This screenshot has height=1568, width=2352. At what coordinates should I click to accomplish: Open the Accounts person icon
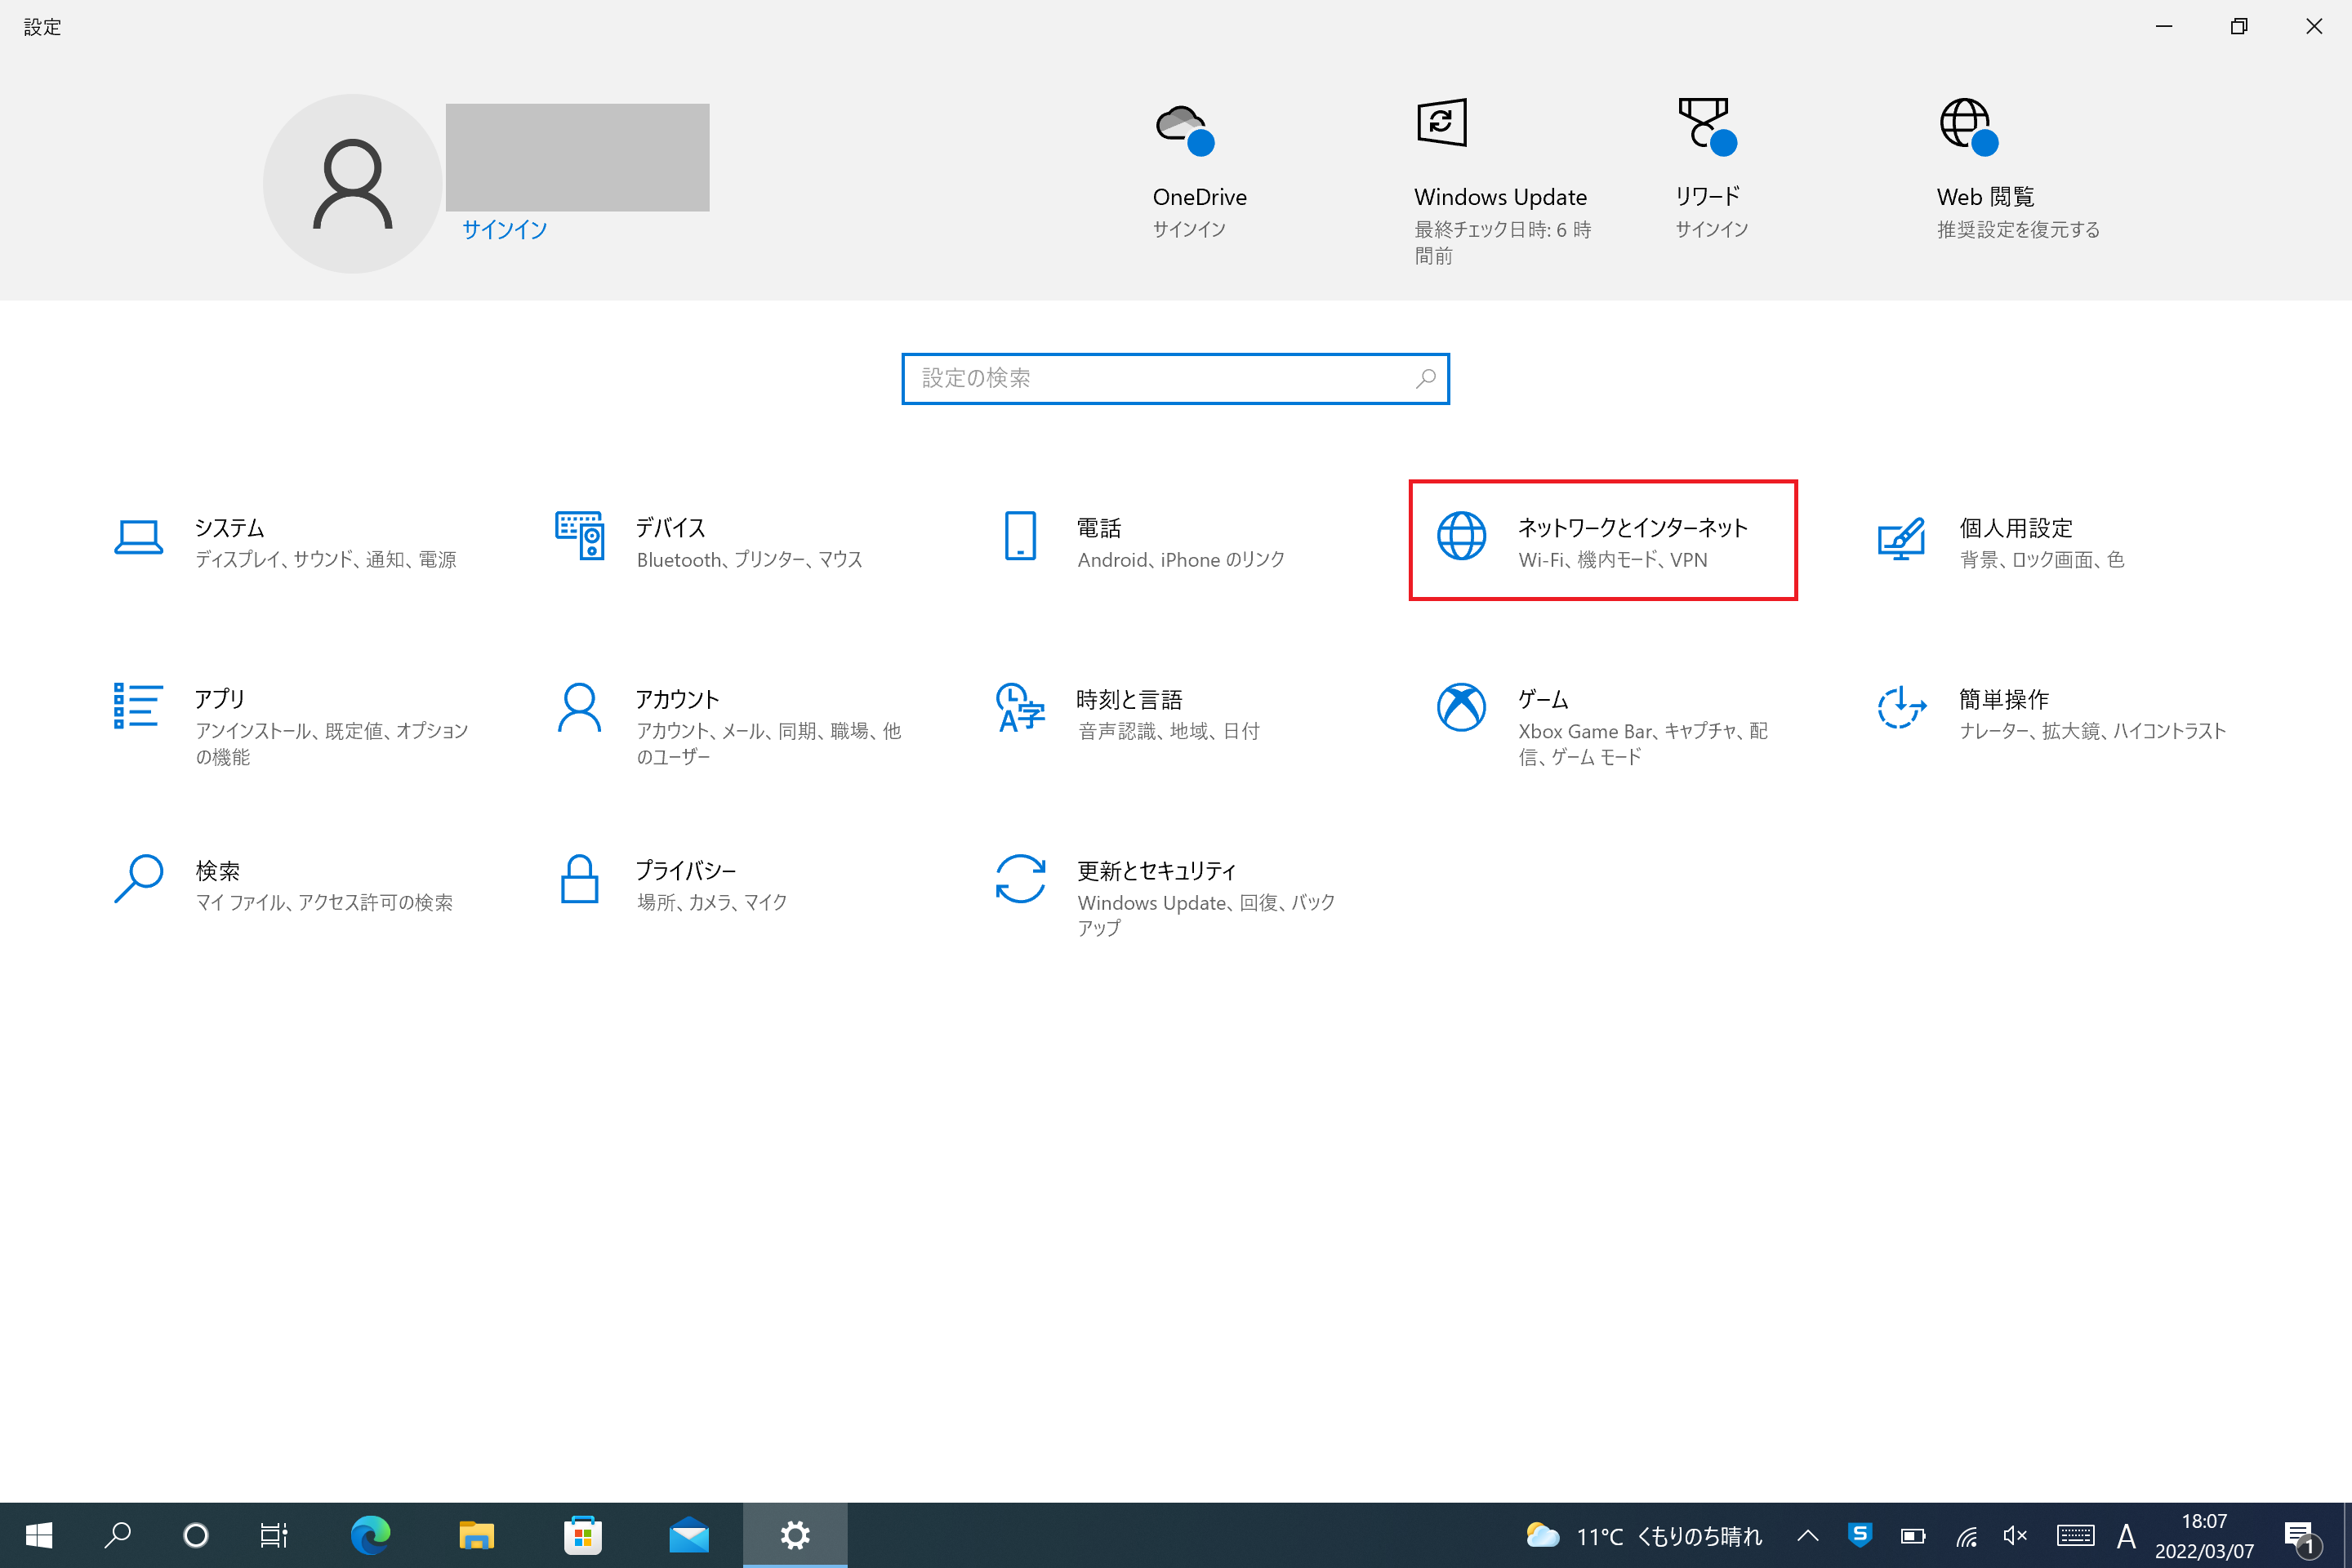[x=580, y=707]
